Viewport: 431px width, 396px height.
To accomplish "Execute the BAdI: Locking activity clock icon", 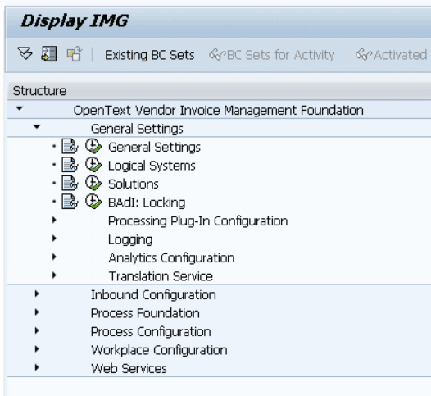I will (x=93, y=202).
